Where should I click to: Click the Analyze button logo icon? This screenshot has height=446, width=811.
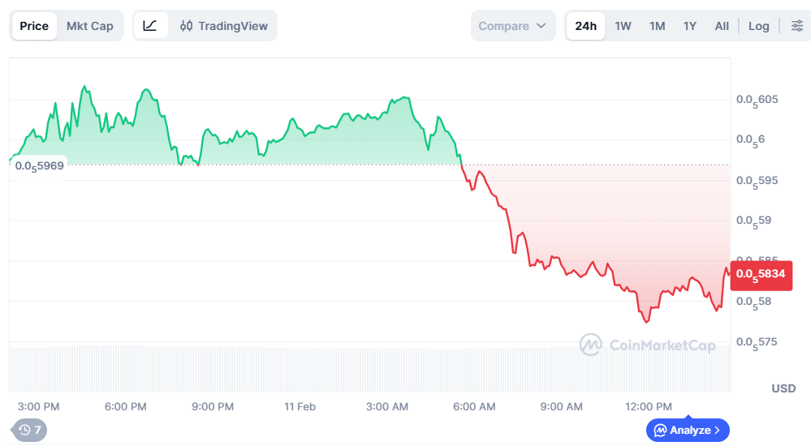coord(661,430)
